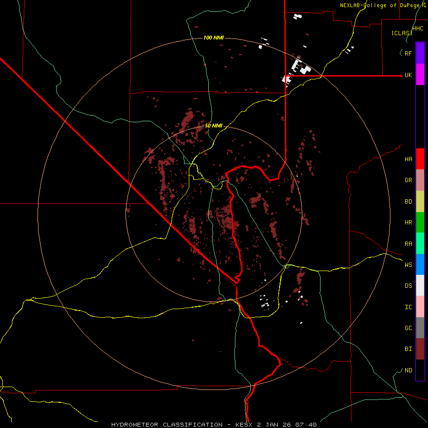Viewport: 428px width, 428px height.
Task: Click the BI legend label
Action: pyautogui.click(x=408, y=349)
